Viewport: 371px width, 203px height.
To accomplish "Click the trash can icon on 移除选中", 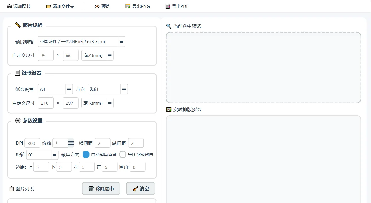I will point(91,189).
